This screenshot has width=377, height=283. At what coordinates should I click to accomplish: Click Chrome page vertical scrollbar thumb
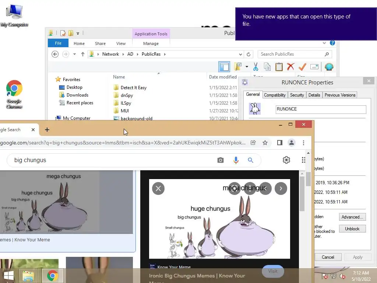[308, 179]
